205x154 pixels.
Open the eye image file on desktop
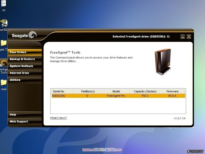[x=4, y=25]
